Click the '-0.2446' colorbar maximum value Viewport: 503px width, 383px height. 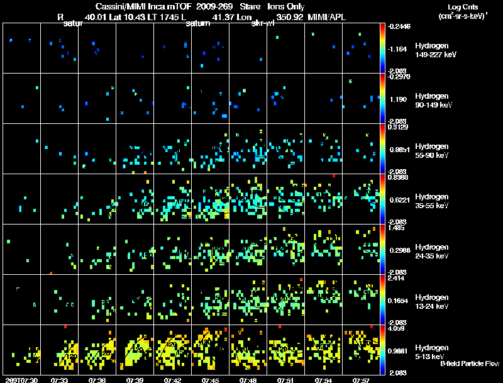point(399,26)
